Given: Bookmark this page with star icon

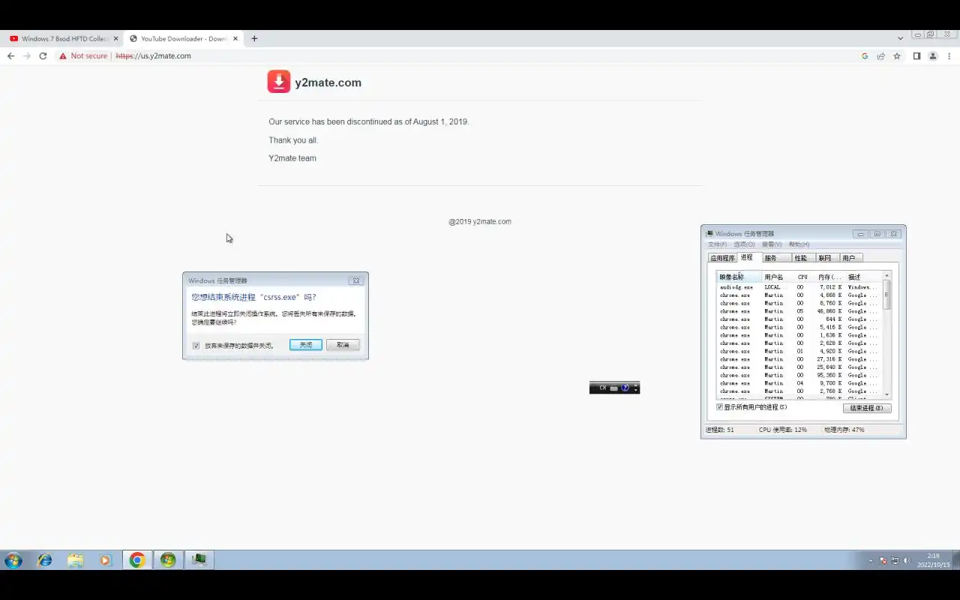Looking at the screenshot, I should coord(897,56).
